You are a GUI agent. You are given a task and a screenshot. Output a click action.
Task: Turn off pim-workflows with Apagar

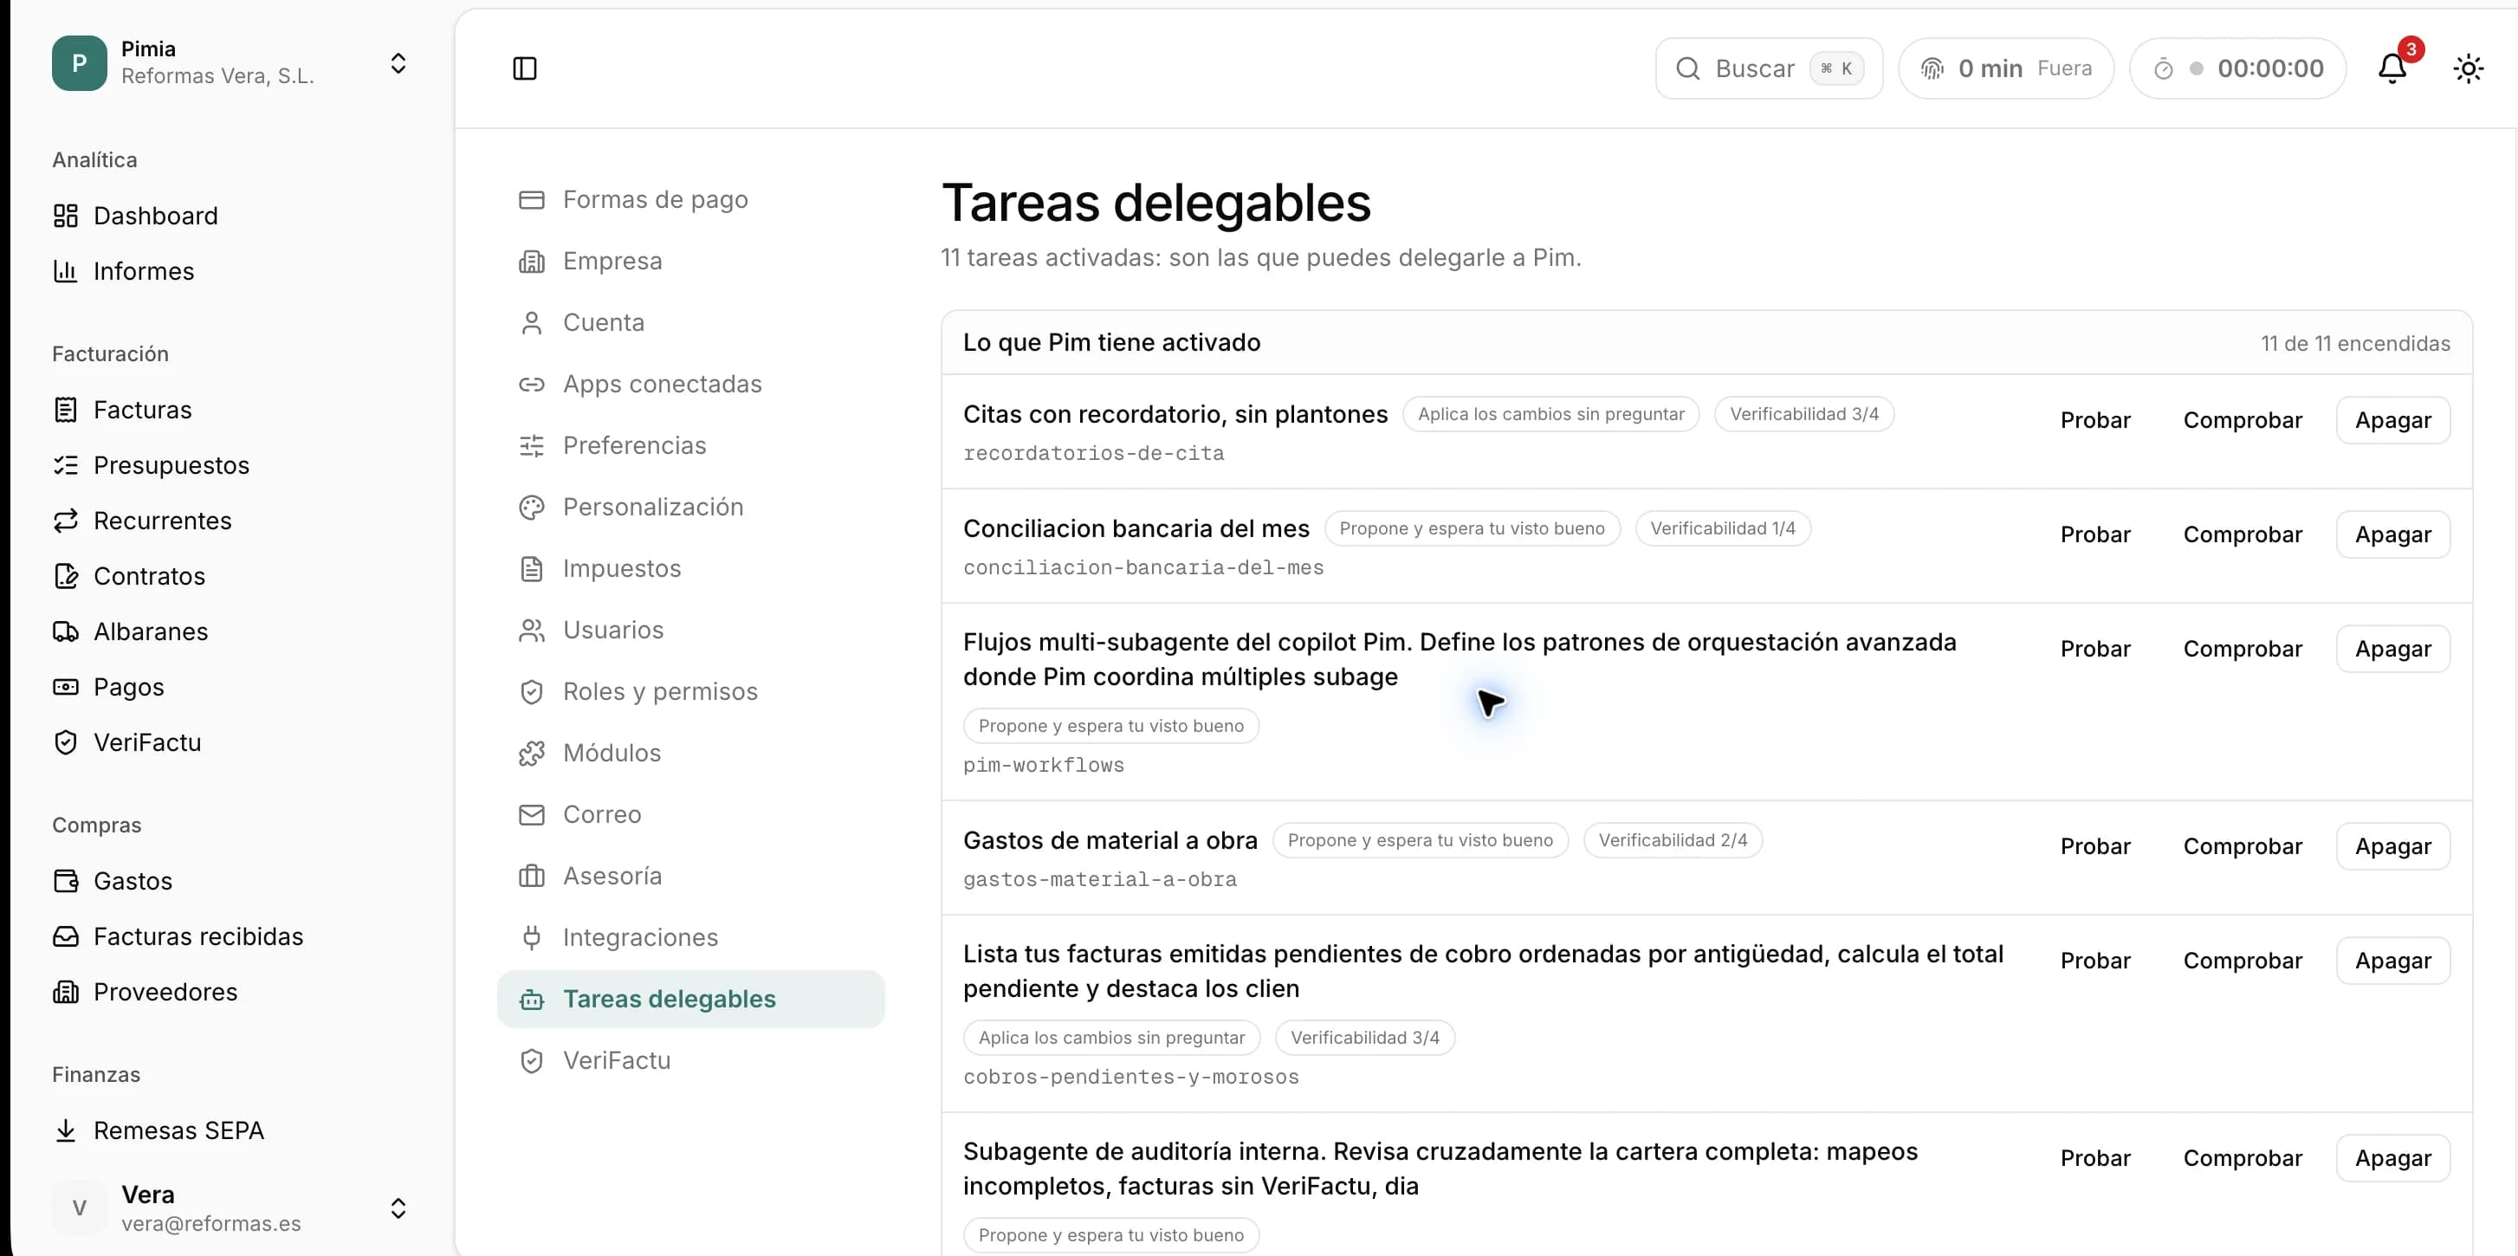tap(2393, 649)
